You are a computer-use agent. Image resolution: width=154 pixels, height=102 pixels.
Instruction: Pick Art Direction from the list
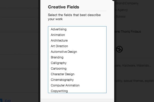click(x=77, y=46)
